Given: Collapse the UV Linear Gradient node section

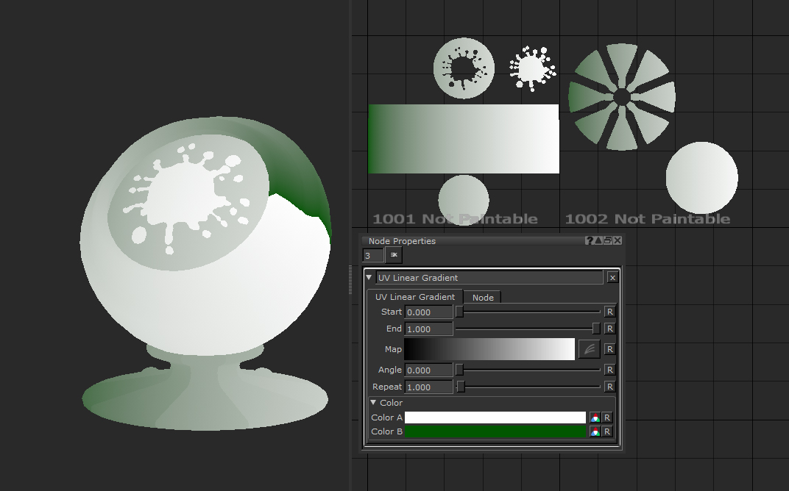Looking at the screenshot, I should (x=369, y=278).
